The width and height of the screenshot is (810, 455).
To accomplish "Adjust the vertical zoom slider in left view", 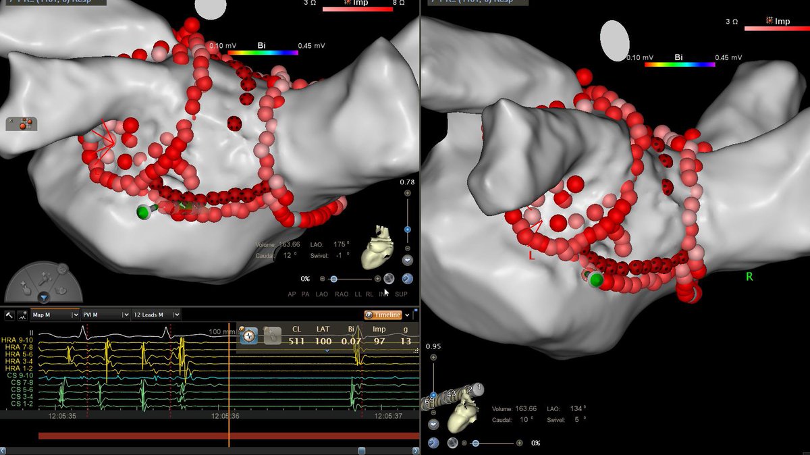I will point(407,230).
